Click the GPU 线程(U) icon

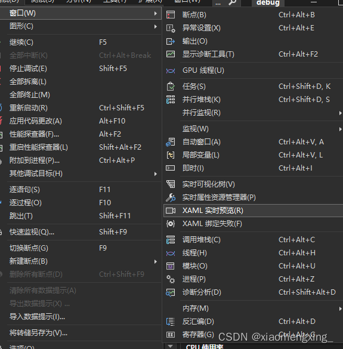click(171, 70)
